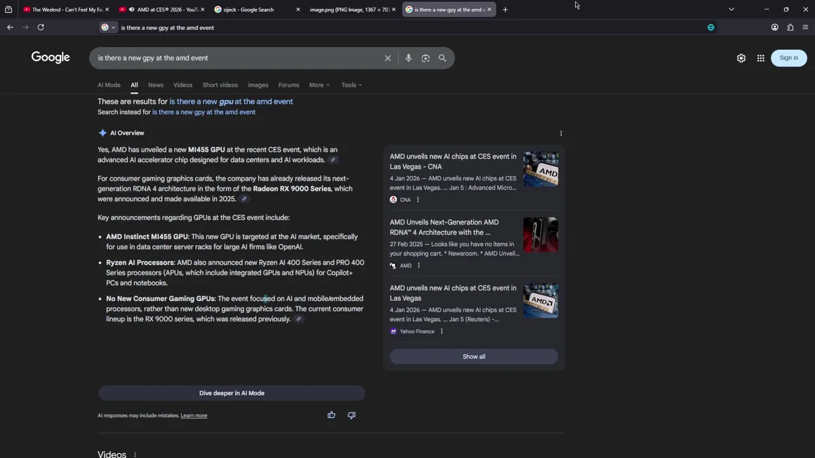The height and width of the screenshot is (458, 815).
Task: Open AMD RDNA 4 Architecture article
Action: tap(444, 227)
